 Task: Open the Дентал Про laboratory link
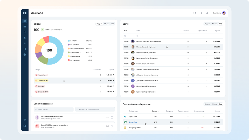(x=133, y=122)
